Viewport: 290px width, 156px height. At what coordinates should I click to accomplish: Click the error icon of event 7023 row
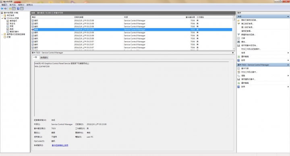pyautogui.click(x=33, y=29)
